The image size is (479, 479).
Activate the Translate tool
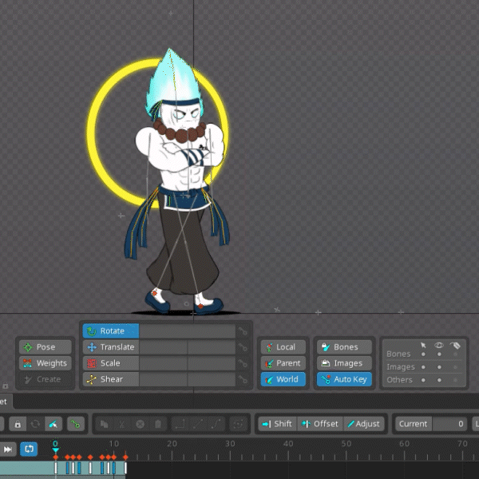point(111,347)
